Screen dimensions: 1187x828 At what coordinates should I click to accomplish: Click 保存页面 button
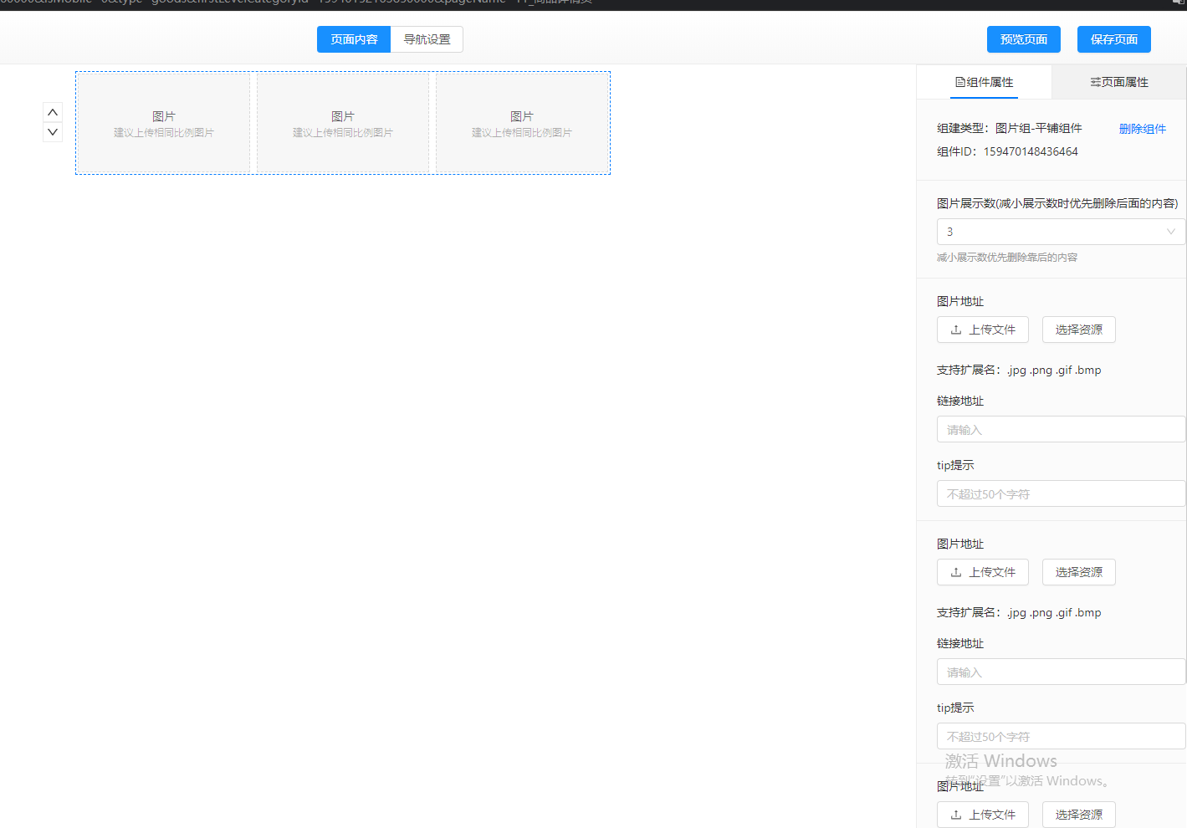click(1114, 39)
